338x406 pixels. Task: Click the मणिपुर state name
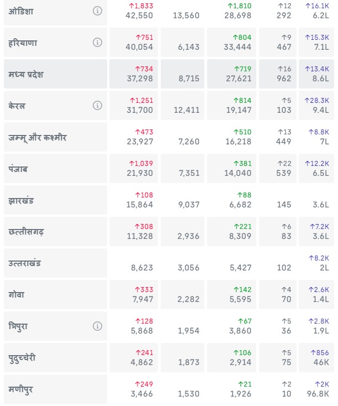click(x=21, y=389)
